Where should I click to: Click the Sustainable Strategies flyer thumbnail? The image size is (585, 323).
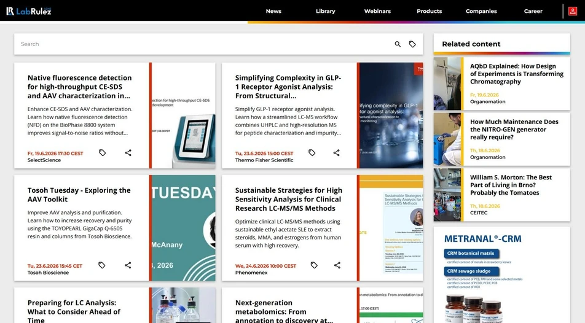[391, 228]
